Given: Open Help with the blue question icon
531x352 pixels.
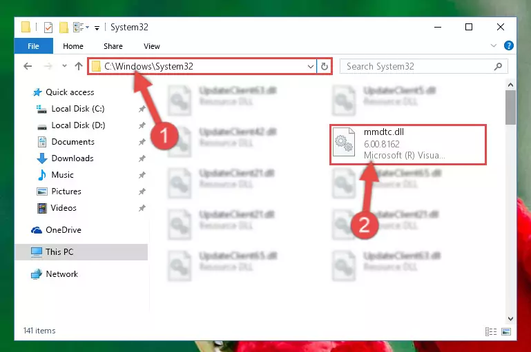Looking at the screenshot, I should (508, 45).
